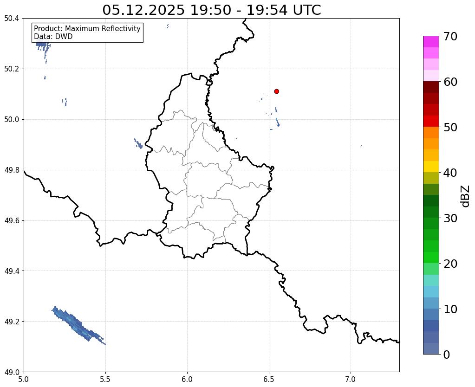This screenshot has width=475, height=387.
Task: Click the longitude label 6.5
Action: [269, 380]
